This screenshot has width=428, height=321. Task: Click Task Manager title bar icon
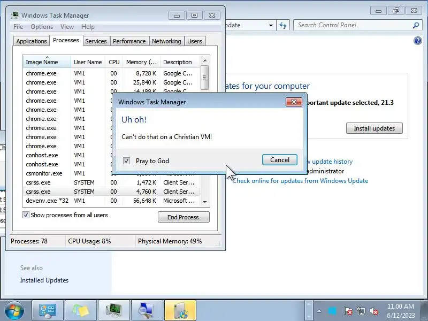pos(15,16)
